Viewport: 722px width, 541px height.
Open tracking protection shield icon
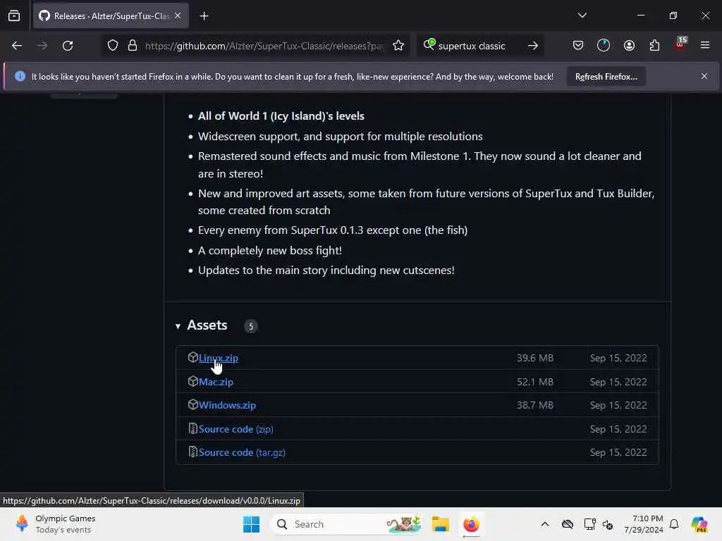pyautogui.click(x=113, y=46)
